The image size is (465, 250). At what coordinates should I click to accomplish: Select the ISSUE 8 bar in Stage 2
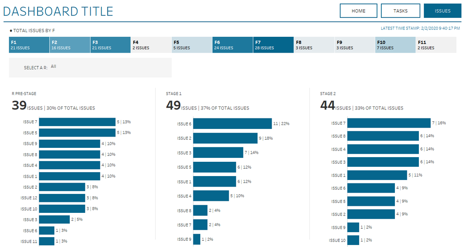point(383,136)
